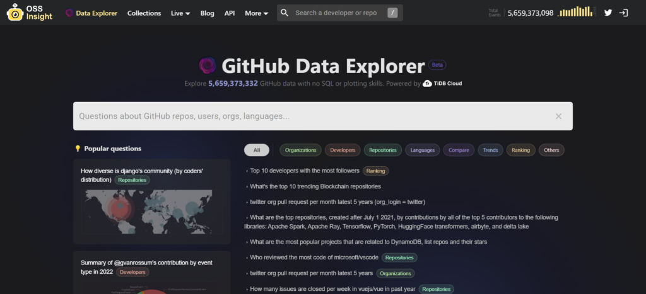Open the django community diversity card
This screenshot has width=646, height=294.
[x=152, y=201]
